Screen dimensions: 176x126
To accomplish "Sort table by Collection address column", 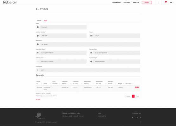I will [x=67, y=83].
